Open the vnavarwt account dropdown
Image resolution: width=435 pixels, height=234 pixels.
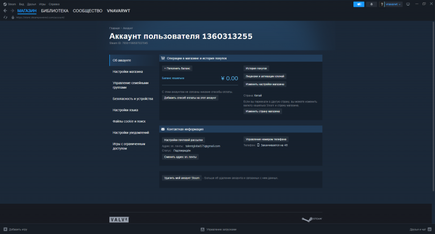click(x=393, y=4)
